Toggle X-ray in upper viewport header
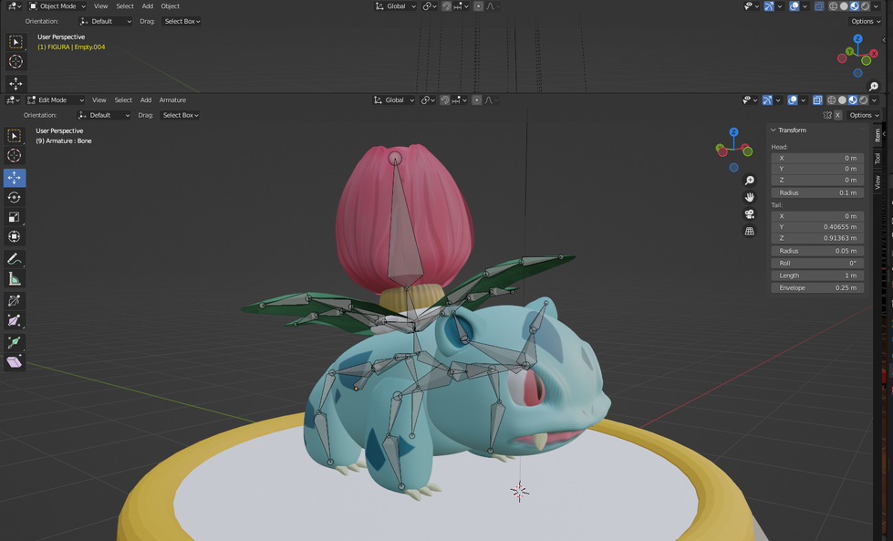Screen dimensions: 893x541 click(x=819, y=6)
